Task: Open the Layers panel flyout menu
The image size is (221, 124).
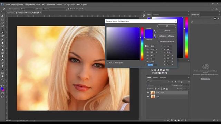Action: click(x=189, y=77)
